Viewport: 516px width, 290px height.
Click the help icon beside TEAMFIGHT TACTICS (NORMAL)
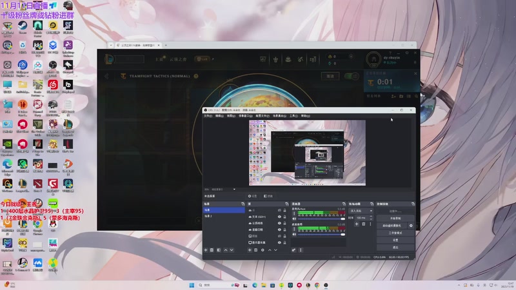[196, 76]
